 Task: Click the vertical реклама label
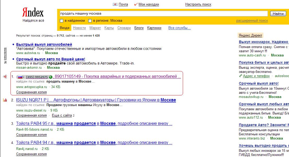coord(5,54)
